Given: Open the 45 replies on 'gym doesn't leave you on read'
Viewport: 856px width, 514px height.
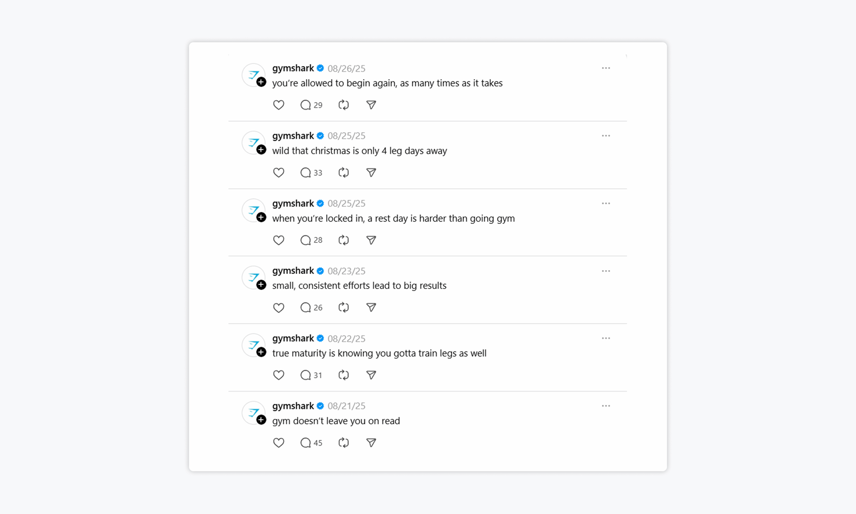Looking at the screenshot, I should click(x=311, y=443).
